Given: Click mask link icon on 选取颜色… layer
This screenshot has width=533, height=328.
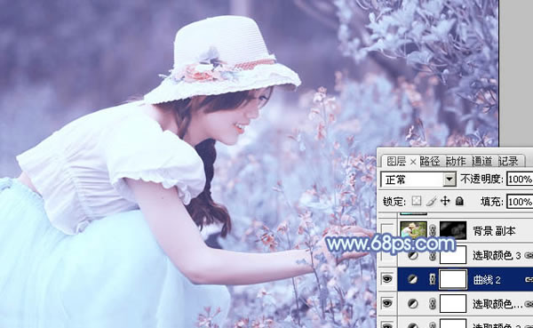Looking at the screenshot, I should 433,304.
